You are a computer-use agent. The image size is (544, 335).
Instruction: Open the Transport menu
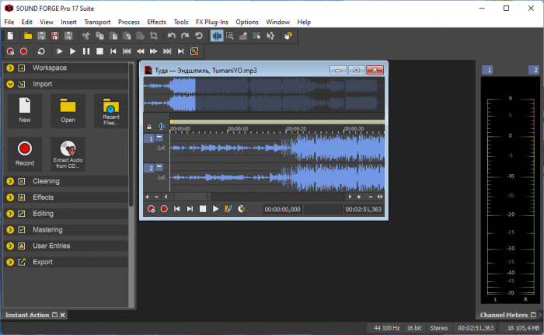pyautogui.click(x=97, y=22)
